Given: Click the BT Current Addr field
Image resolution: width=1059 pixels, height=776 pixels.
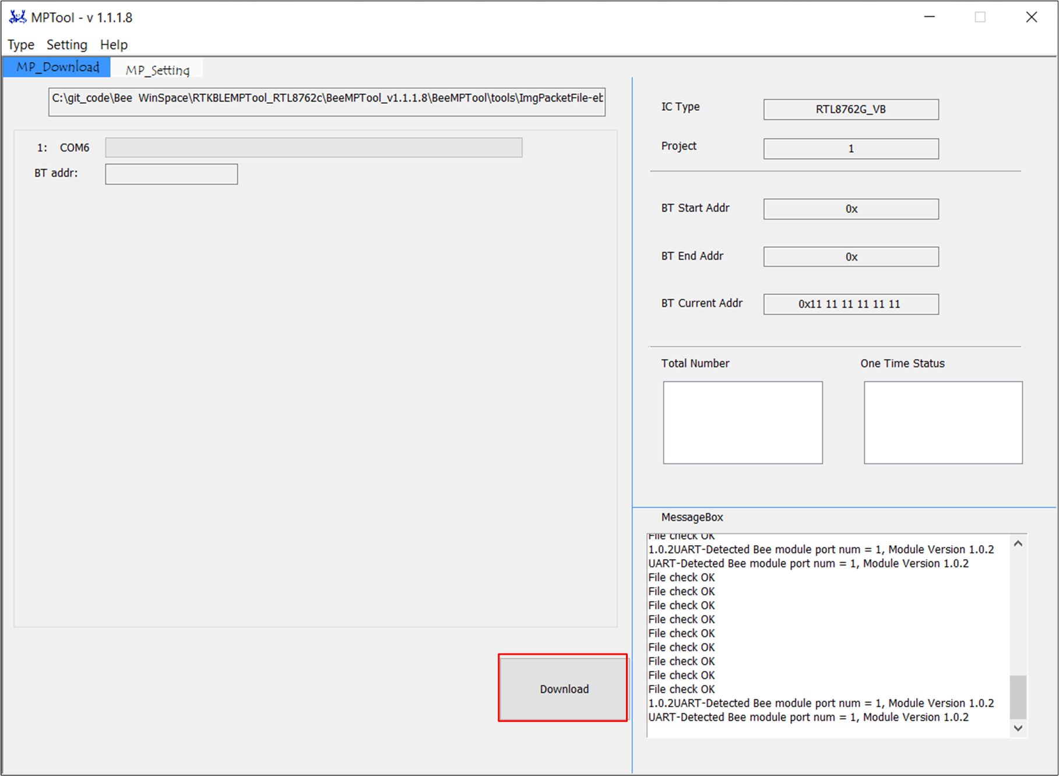Looking at the screenshot, I should coord(850,304).
